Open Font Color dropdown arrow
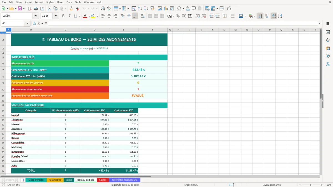Viewport: 333px width, 187px height. 89,16
